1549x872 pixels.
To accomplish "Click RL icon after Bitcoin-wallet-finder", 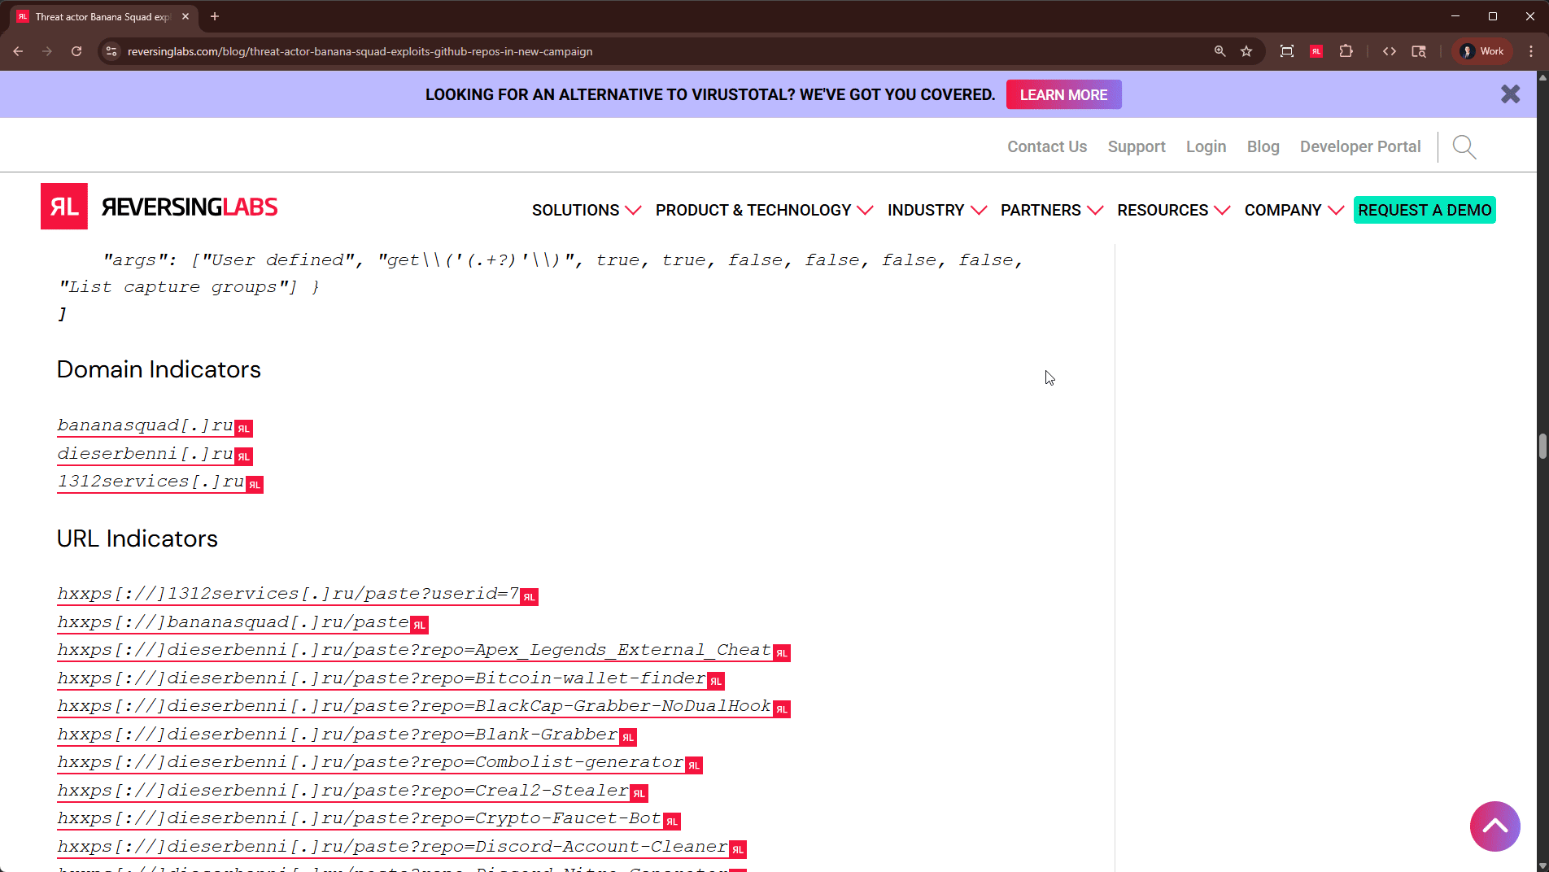I will 716,682.
